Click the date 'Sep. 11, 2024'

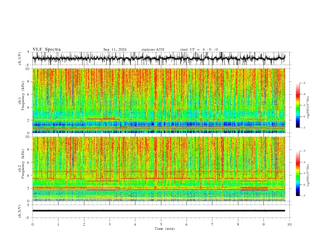[x=115, y=49]
